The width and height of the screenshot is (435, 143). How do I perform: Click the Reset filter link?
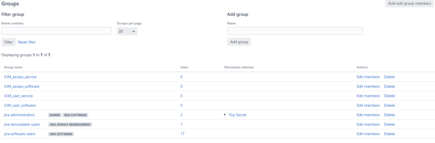(27, 42)
